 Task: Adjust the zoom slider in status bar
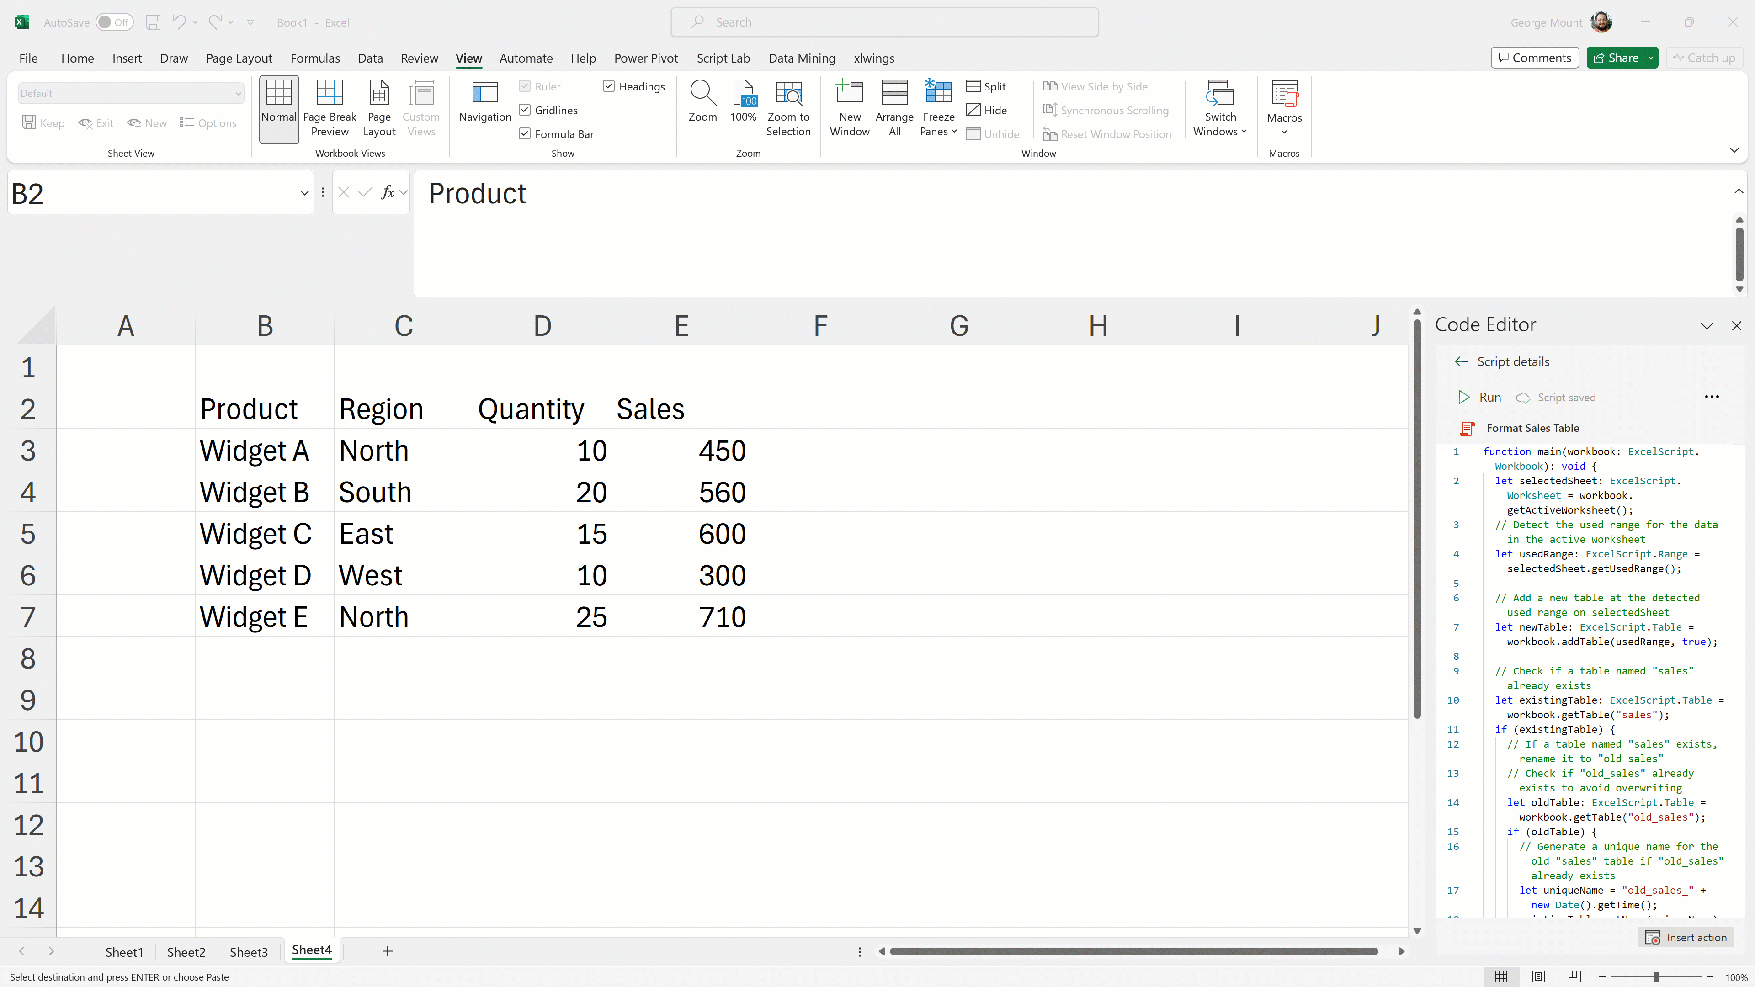pyautogui.click(x=1655, y=977)
